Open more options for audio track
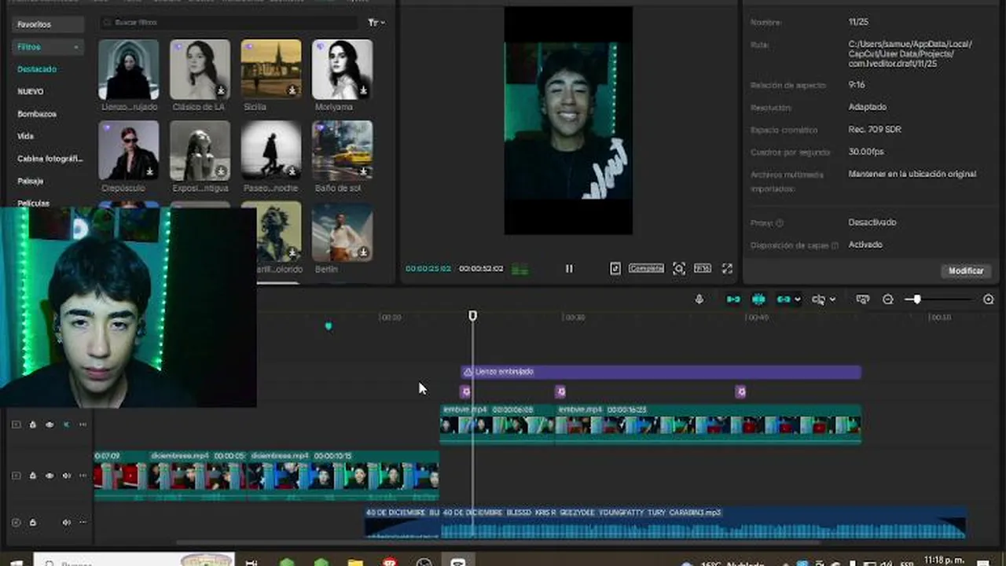This screenshot has height=566, width=1006. pyautogui.click(x=83, y=523)
